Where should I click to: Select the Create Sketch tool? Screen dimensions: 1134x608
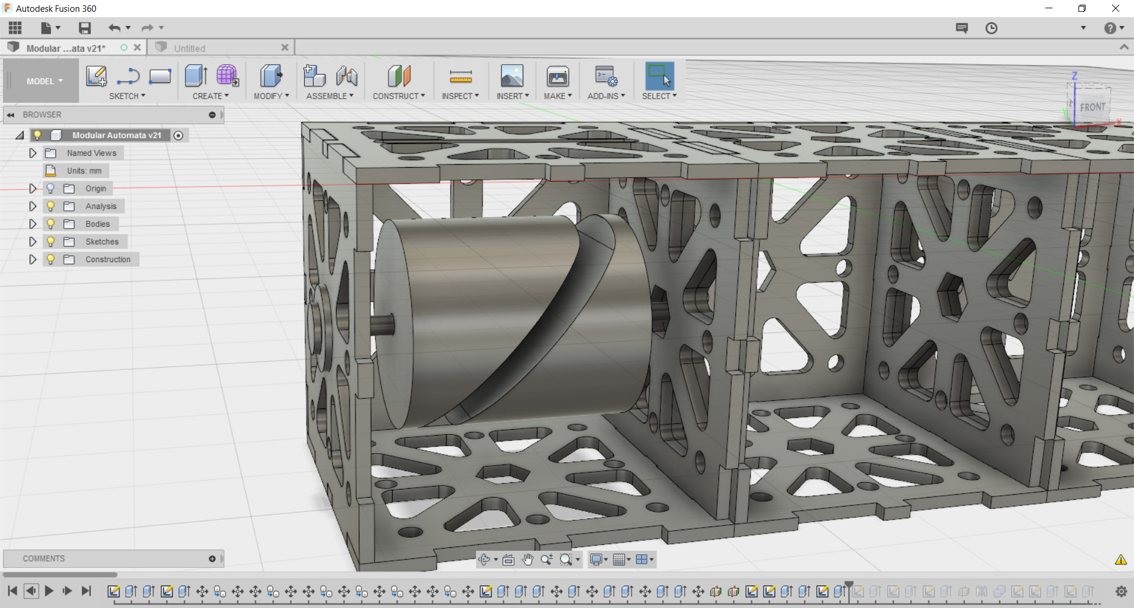tap(96, 76)
